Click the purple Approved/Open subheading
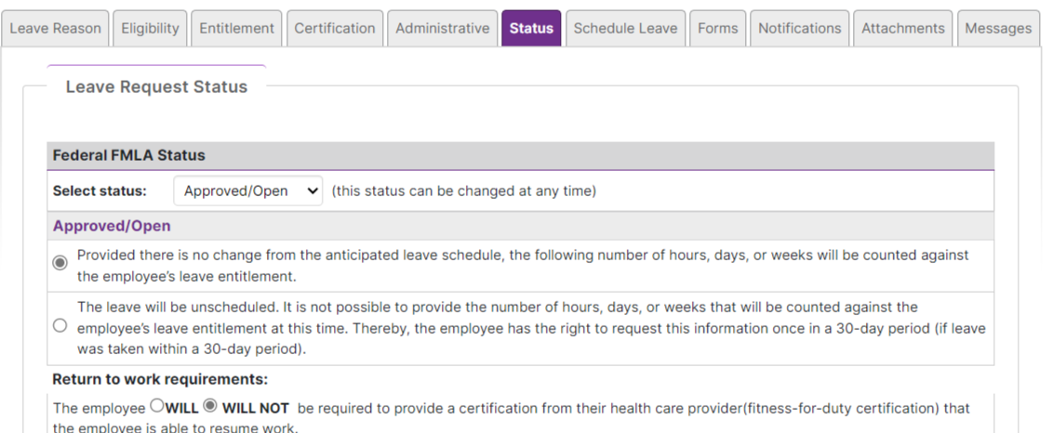Viewport: 1053px width, 433px height. point(112,226)
